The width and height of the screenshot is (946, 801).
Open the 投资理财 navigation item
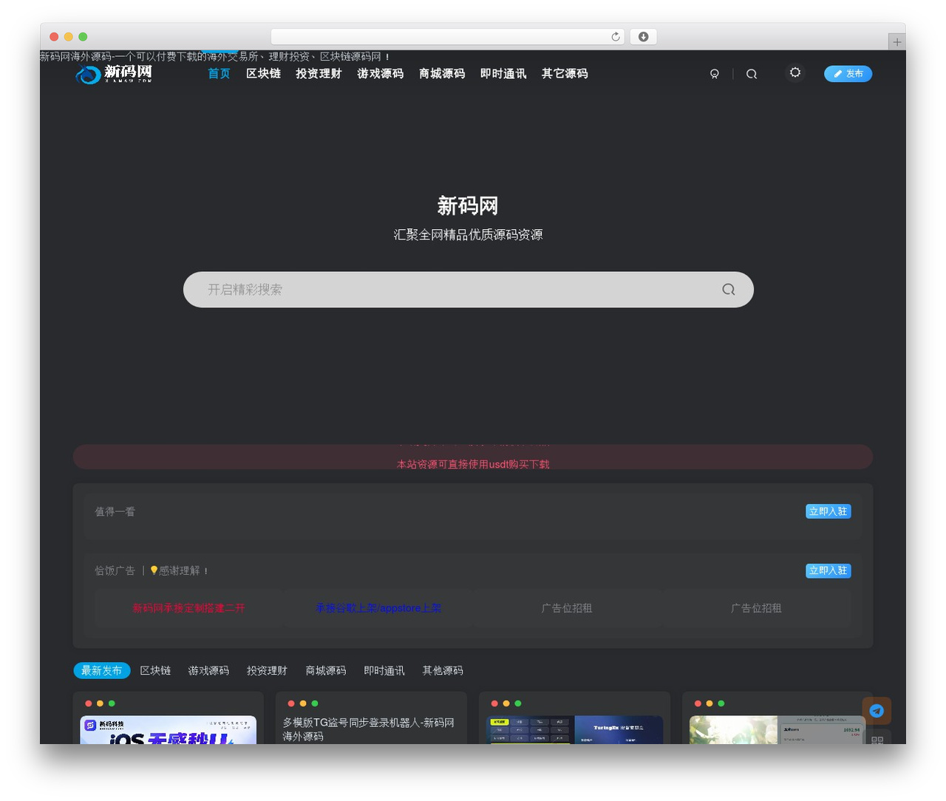point(319,74)
